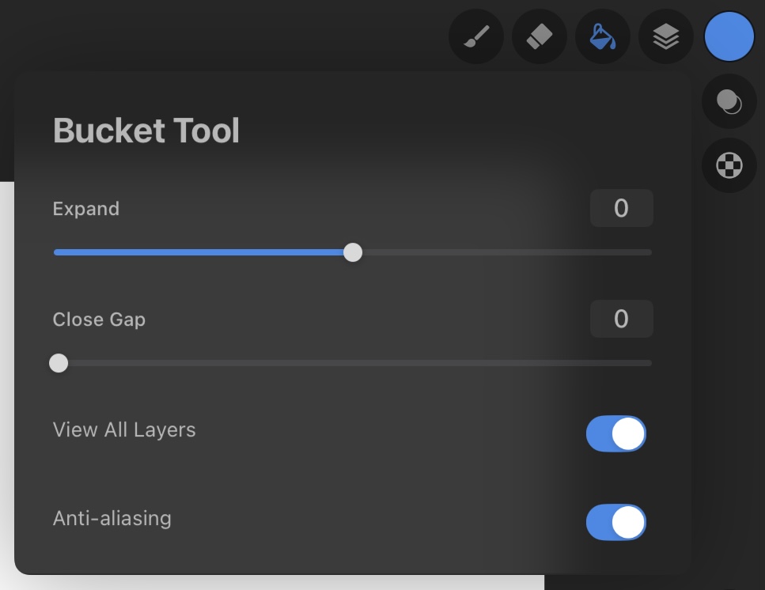765x590 pixels.
Task: Select the Brush tool
Action: pos(476,36)
